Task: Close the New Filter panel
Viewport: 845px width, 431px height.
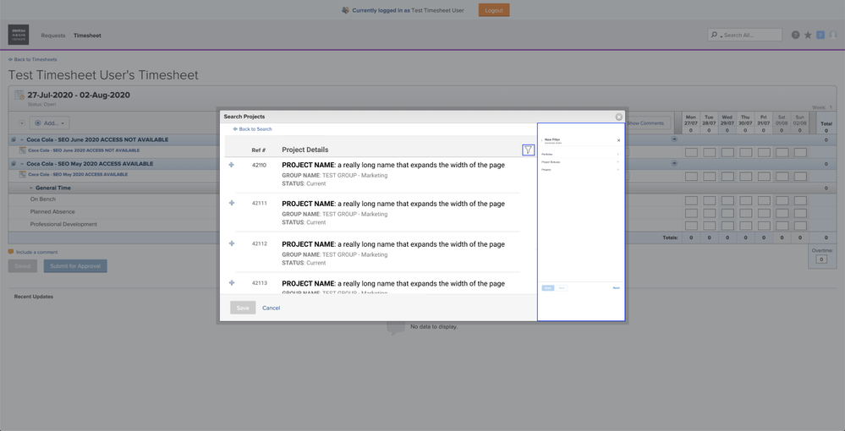Action: tap(618, 140)
